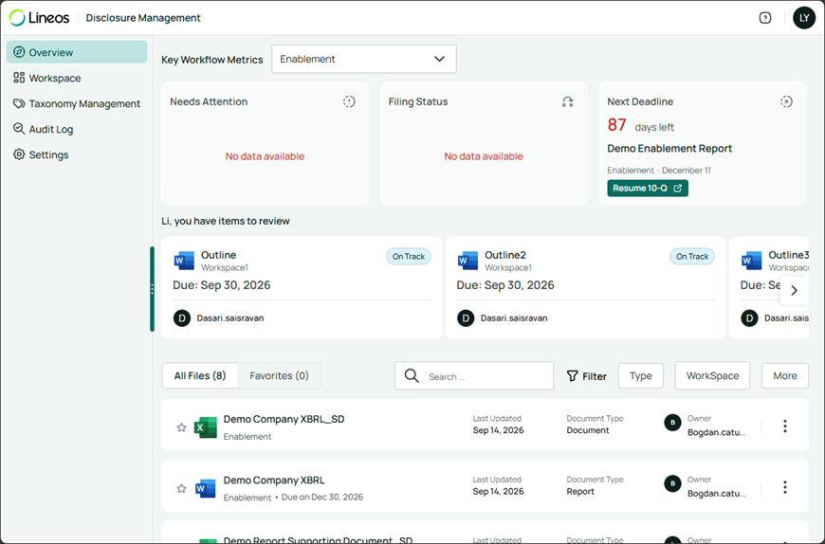Click the Needs Attention alert icon
Screen dimensions: 825x544
click(349, 101)
